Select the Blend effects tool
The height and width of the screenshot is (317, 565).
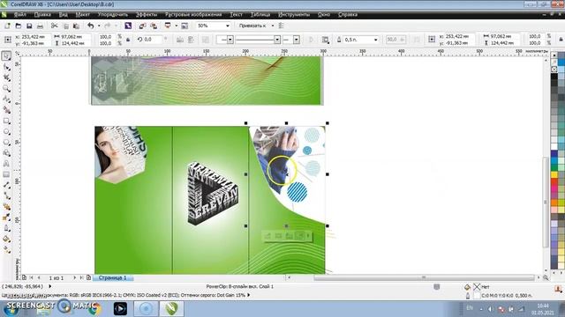[x=6, y=207]
